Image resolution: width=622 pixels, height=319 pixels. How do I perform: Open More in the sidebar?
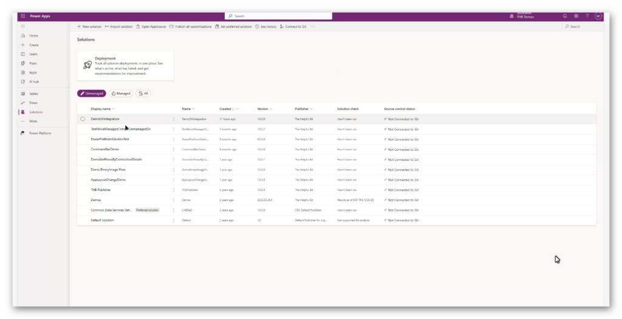(34, 121)
